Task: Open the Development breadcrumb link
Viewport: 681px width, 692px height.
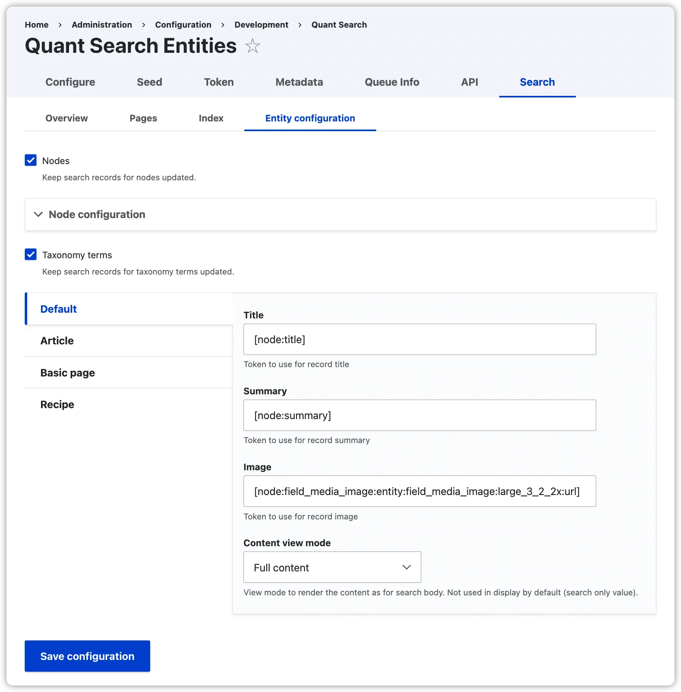Action: [261, 25]
